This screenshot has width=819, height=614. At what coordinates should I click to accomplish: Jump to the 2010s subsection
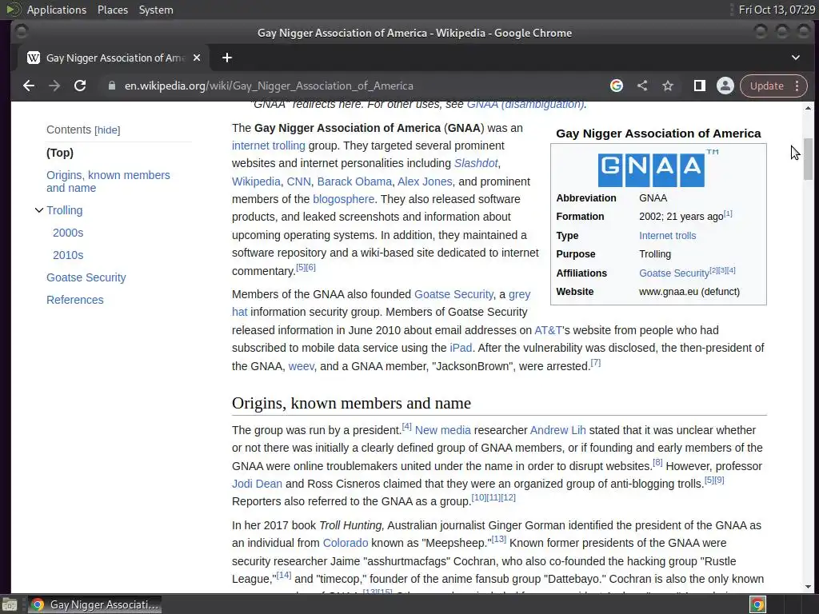point(68,255)
